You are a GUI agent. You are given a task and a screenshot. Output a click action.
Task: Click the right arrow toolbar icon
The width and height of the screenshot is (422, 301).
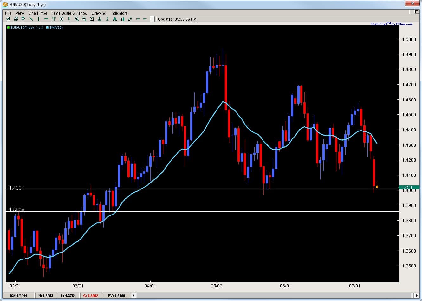point(145,19)
